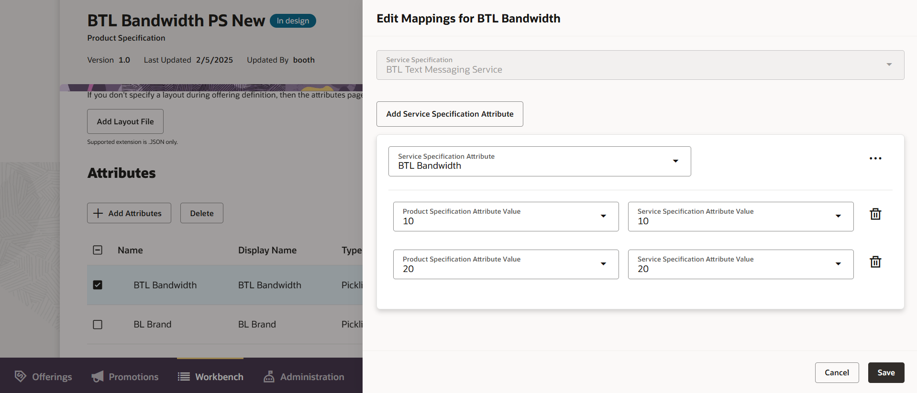The width and height of the screenshot is (917, 393).
Task: Switch to the Workbench tab
Action: 219,377
